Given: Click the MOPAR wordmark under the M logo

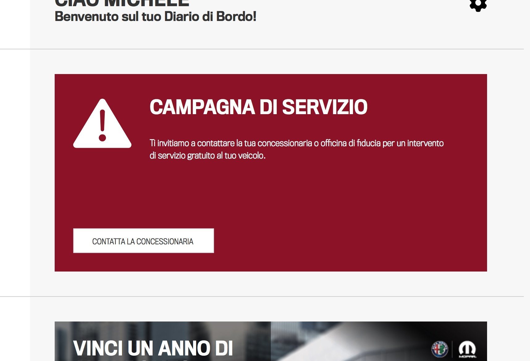Looking at the screenshot, I should click(x=467, y=357).
